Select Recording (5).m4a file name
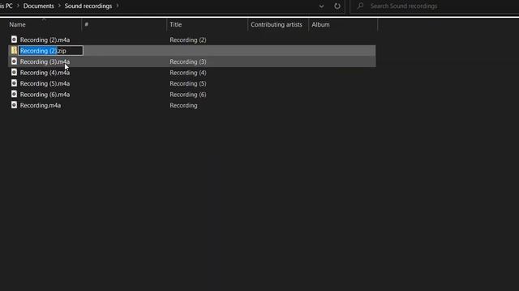 pos(45,83)
